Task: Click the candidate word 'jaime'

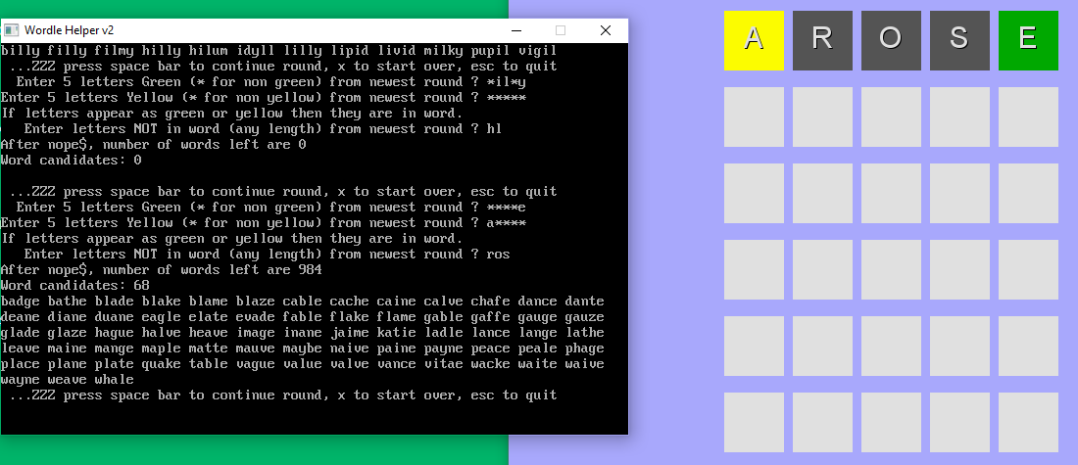Action: pos(349,333)
